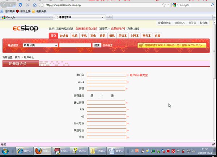This screenshot has width=217, height=157.
Task: Open the 最新头条 feed bookmark
Action: (x=39, y=11)
